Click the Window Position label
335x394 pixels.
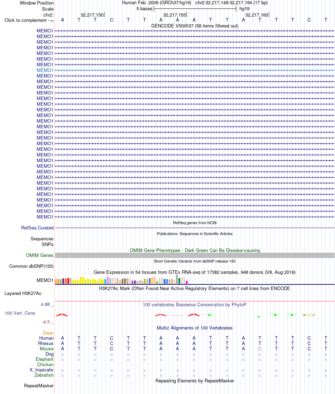point(37,3)
